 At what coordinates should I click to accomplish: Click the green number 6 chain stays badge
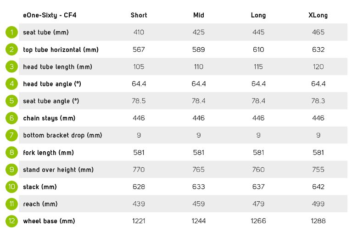11,118
